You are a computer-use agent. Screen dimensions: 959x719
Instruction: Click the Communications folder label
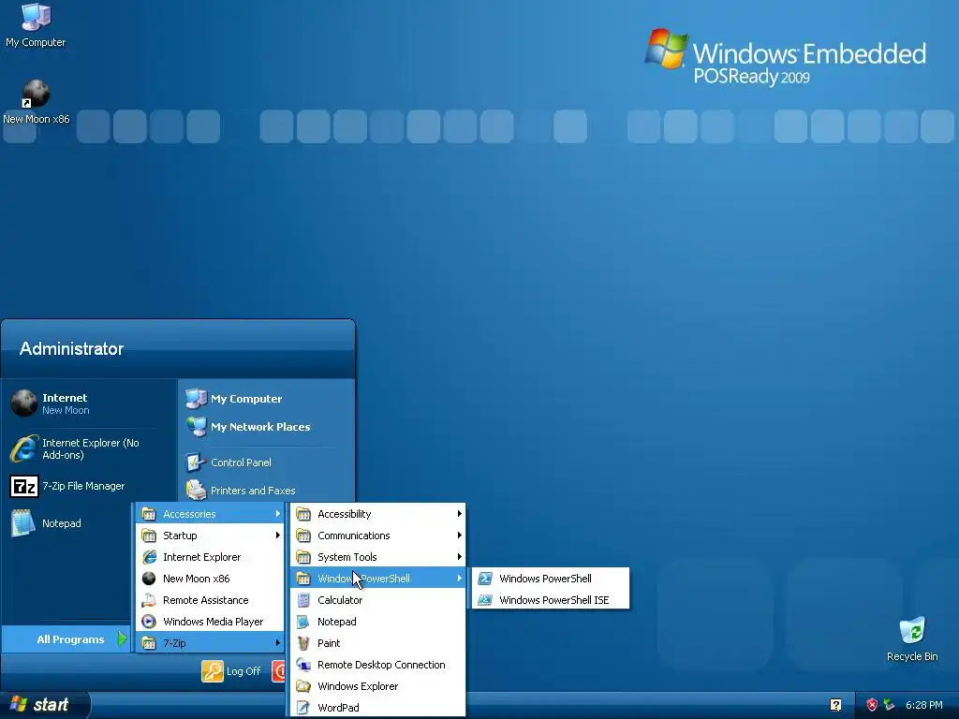click(x=353, y=535)
